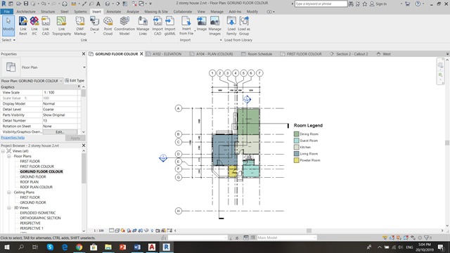Click Sign In
This screenshot has height=253, width=450.
click(x=378, y=4)
